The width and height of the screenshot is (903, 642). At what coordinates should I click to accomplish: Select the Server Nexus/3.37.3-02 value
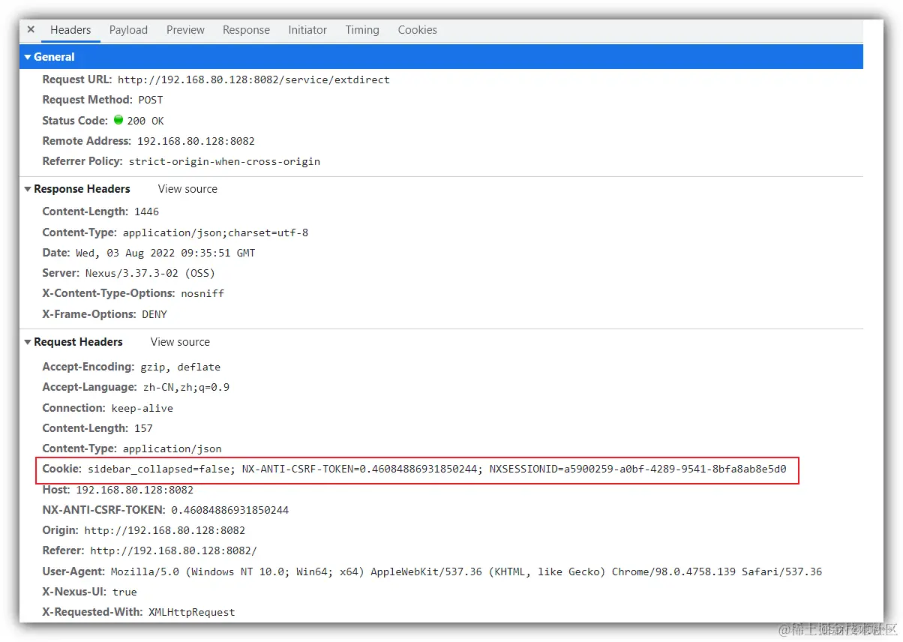150,273
